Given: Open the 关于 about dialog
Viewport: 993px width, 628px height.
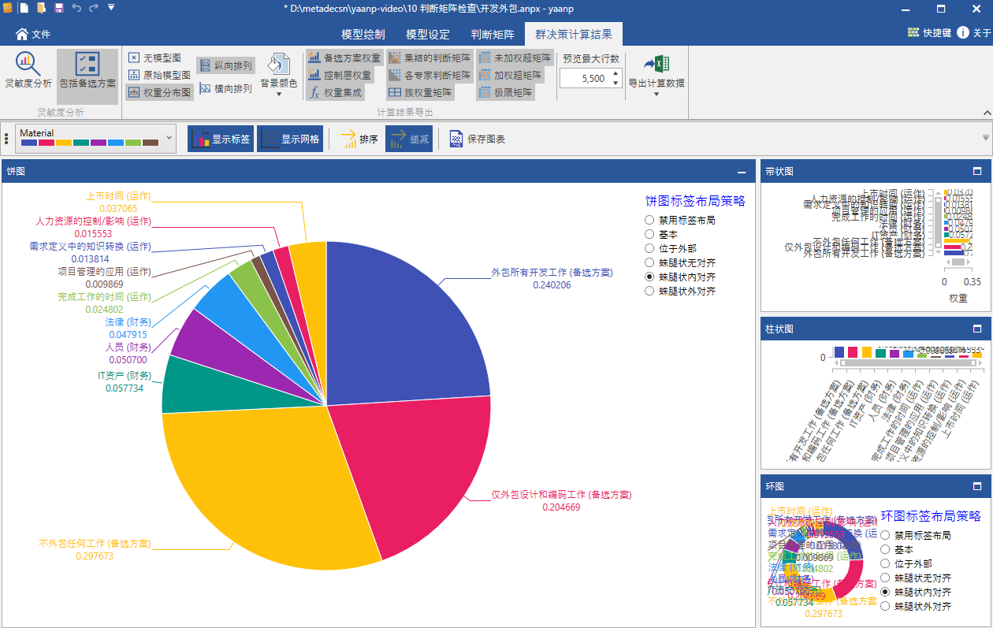Looking at the screenshot, I should click(973, 33).
